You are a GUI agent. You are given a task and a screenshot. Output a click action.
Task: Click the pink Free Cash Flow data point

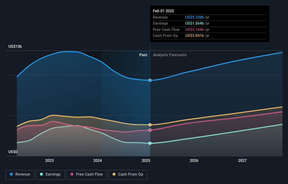(x=150, y=130)
